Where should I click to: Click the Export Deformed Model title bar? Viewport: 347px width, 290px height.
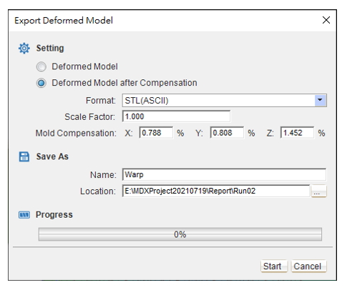pyautogui.click(x=172, y=21)
